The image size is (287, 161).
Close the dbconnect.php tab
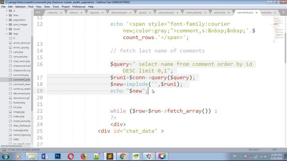130,13
